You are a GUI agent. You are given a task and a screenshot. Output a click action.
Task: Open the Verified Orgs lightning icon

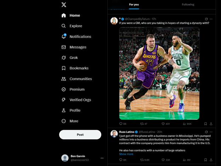click(x=63, y=100)
